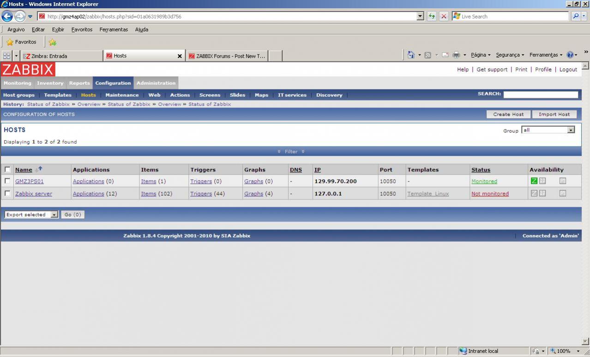Viewport: 590px width, 357px height.
Task: Click the ZABBIX logo
Action: (x=28, y=70)
